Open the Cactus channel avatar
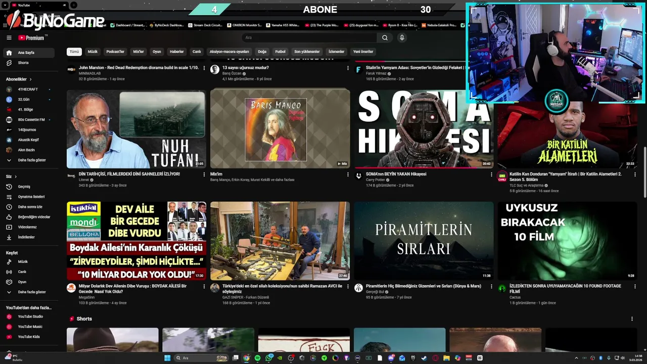647x364 pixels. click(x=502, y=288)
